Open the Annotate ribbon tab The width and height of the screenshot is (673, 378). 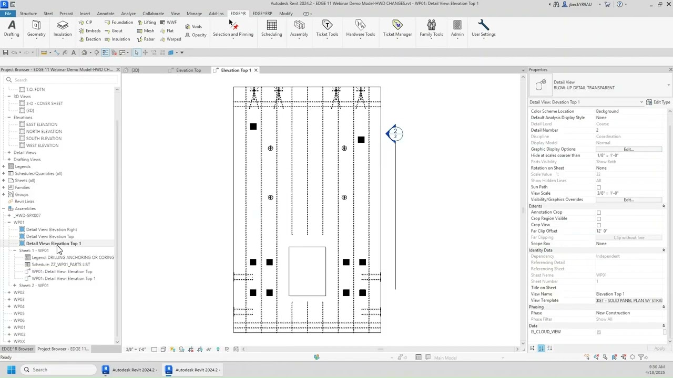(x=106, y=14)
